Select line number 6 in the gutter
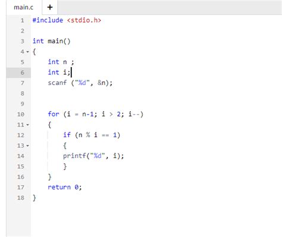 (x=23, y=72)
